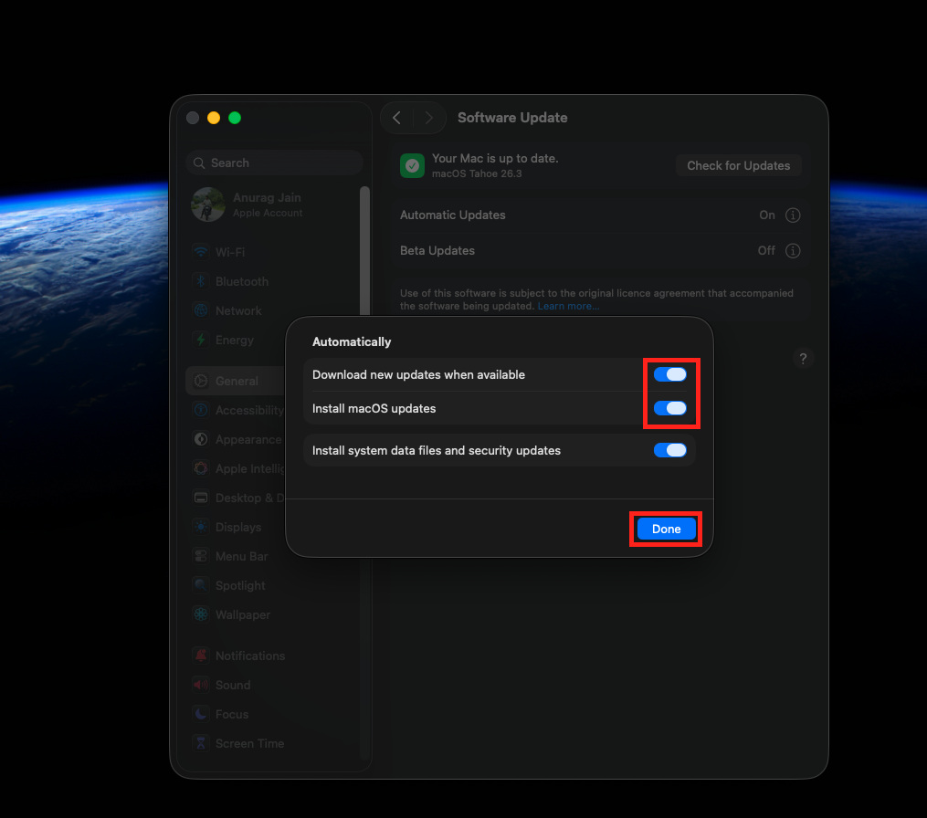Screen dimensions: 927x818
Task: Show info about Beta Updates
Action: pos(793,250)
